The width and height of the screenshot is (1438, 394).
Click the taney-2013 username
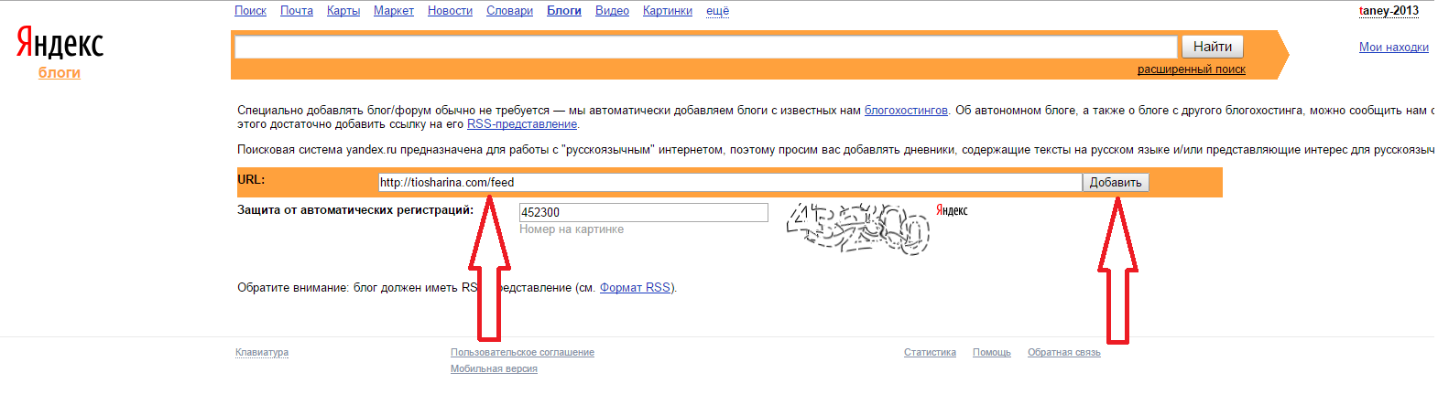[x=1389, y=11]
